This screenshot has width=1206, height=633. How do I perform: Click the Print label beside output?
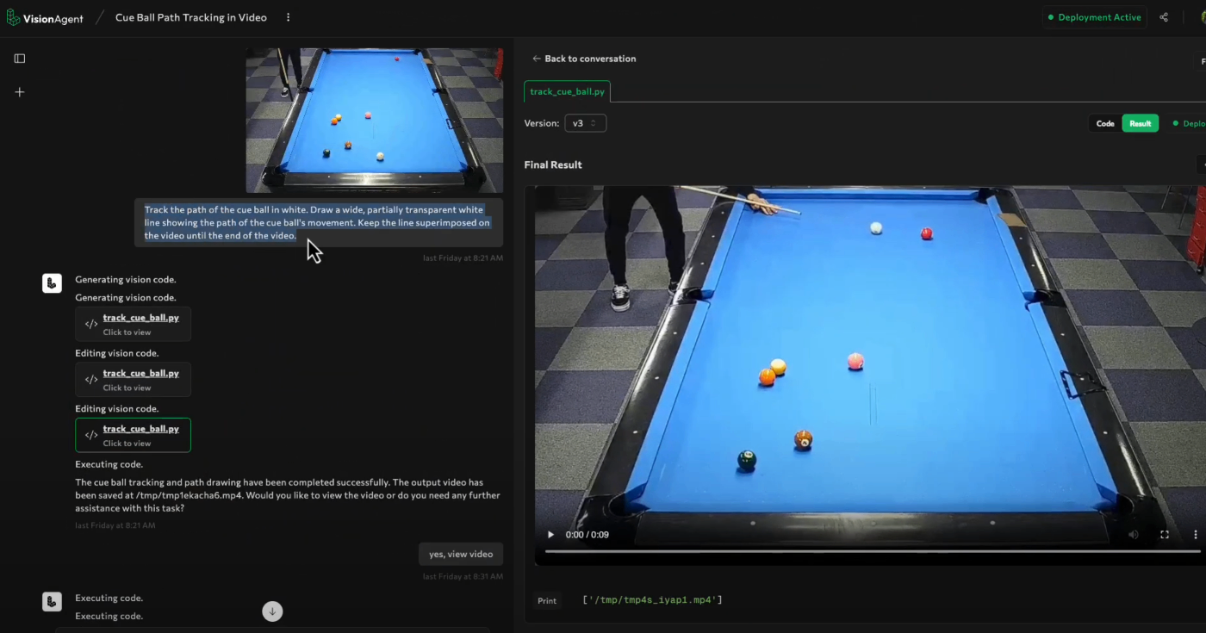[547, 600]
